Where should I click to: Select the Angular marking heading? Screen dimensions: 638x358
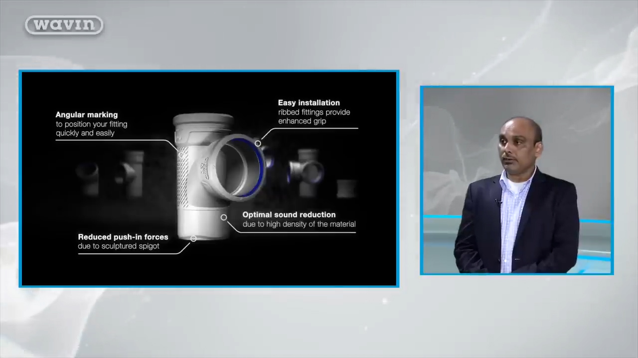pos(87,115)
